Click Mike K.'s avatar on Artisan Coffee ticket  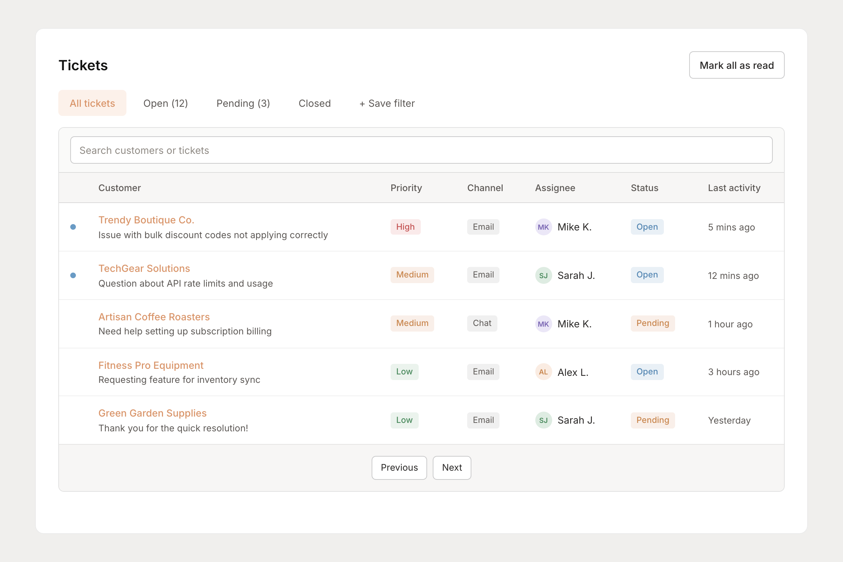543,324
